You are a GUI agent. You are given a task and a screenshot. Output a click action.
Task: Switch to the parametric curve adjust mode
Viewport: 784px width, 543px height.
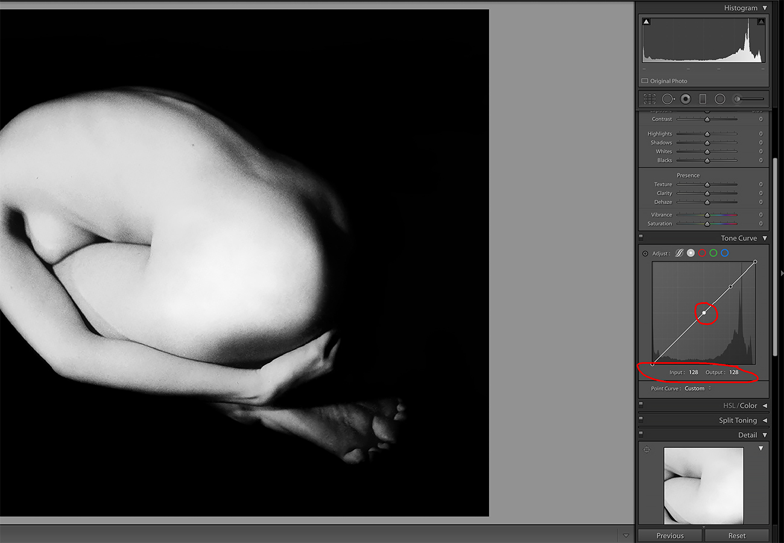point(679,253)
